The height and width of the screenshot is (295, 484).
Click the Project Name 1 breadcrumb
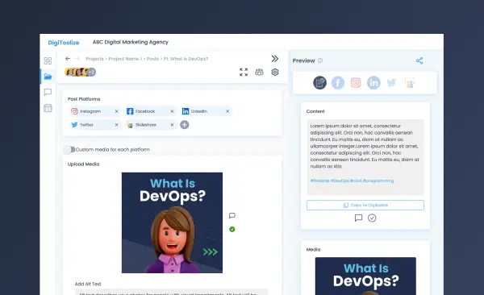(x=125, y=59)
